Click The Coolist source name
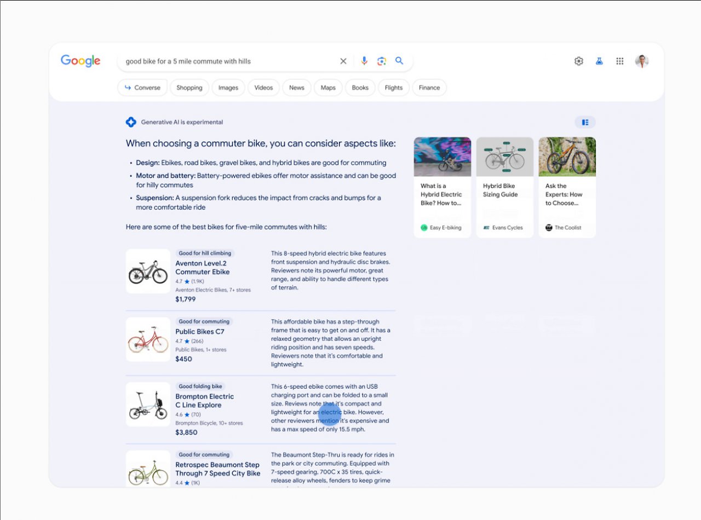Image resolution: width=701 pixels, height=520 pixels. coord(568,228)
